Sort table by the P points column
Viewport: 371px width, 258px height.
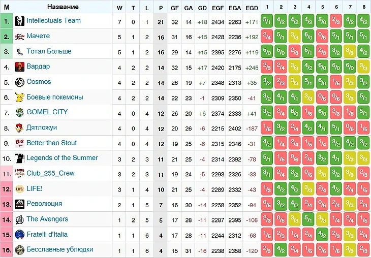[x=161, y=8]
